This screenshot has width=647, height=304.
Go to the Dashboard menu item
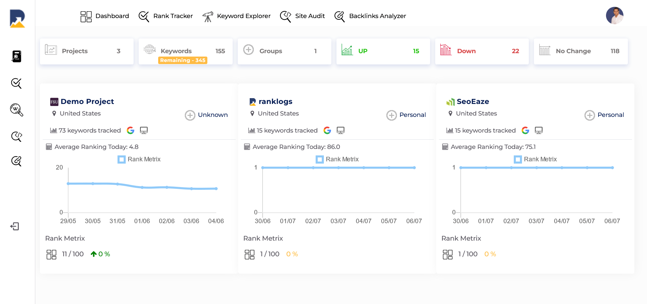tap(112, 16)
